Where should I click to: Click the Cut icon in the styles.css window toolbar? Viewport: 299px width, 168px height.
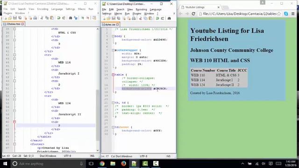(x=140, y=19)
